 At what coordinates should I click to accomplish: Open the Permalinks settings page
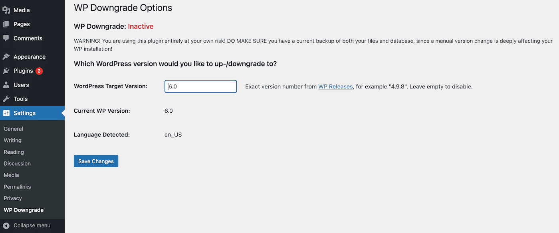point(17,186)
